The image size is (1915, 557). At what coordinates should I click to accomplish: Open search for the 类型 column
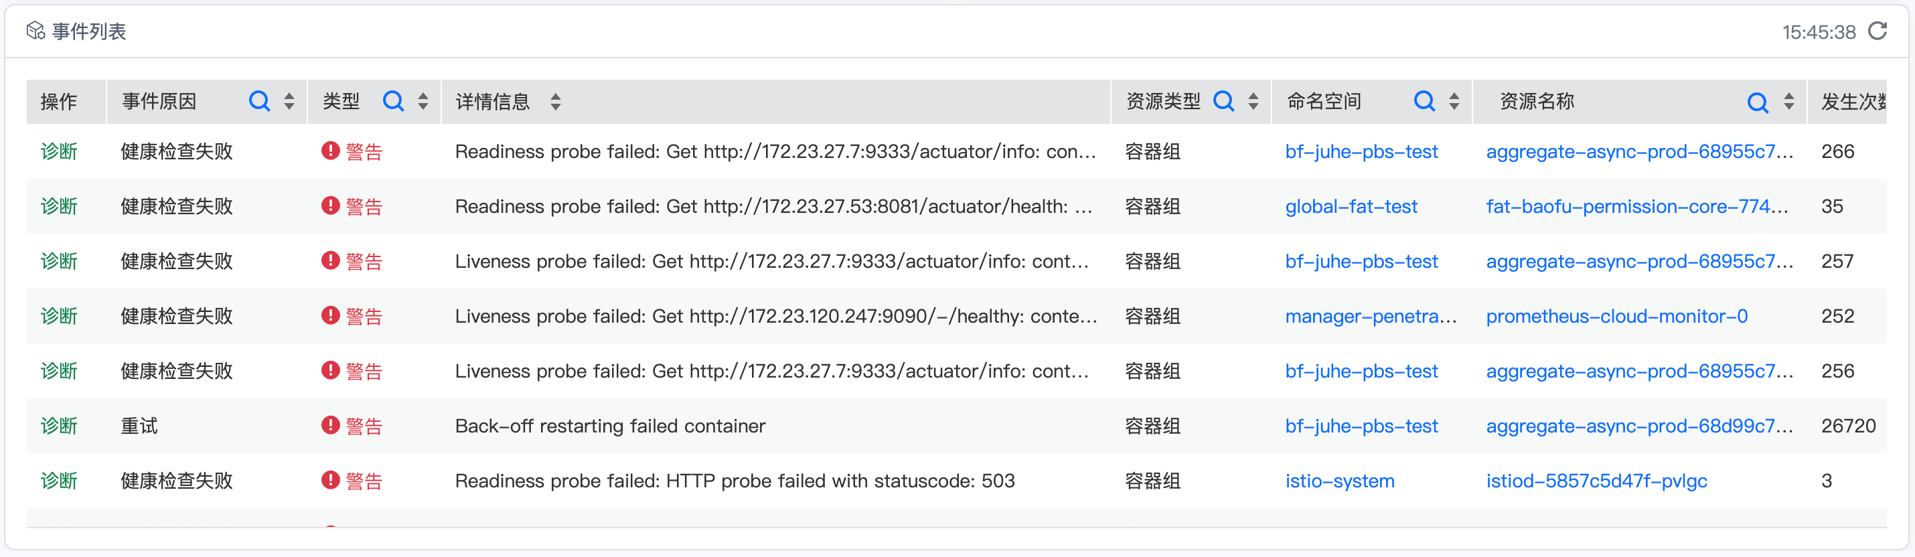(392, 101)
